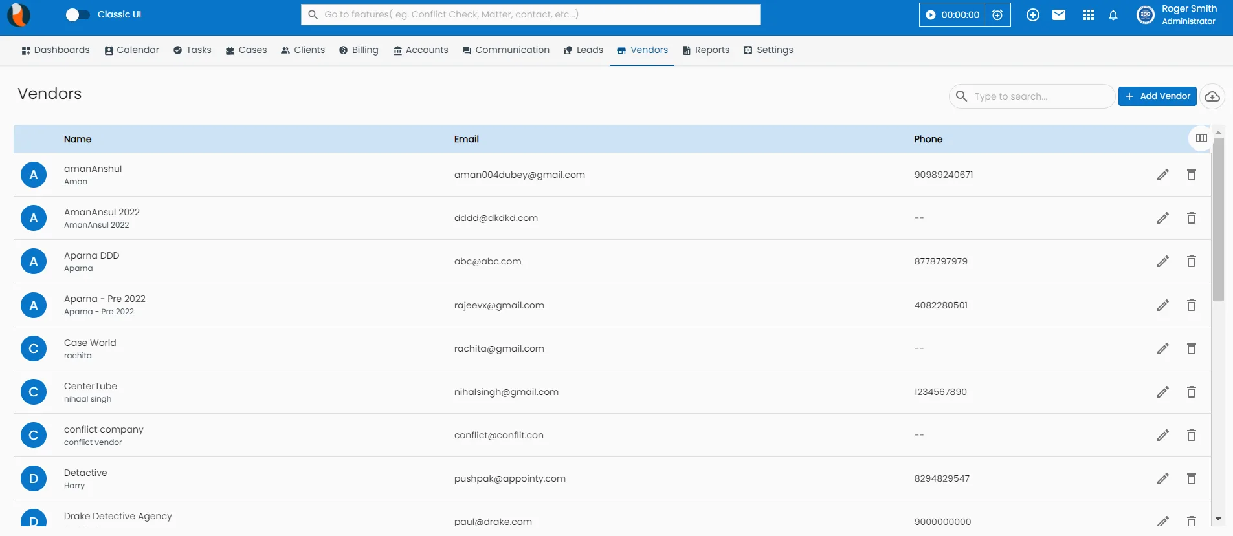The image size is (1233, 536).
Task: Click the amanAnshul avatar circle
Action: point(34,175)
